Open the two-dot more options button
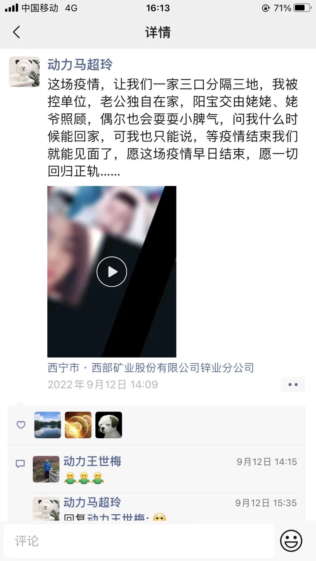 (x=293, y=385)
